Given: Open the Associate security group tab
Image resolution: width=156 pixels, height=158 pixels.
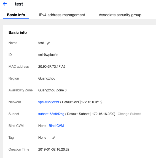Looking at the screenshot, I should click(120, 15).
